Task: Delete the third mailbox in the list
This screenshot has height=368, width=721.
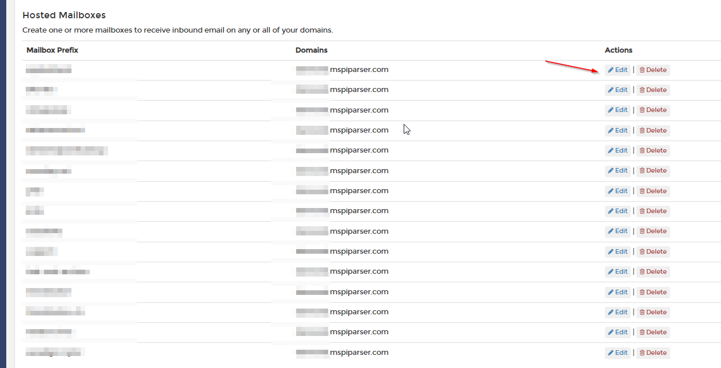Action: [652, 110]
